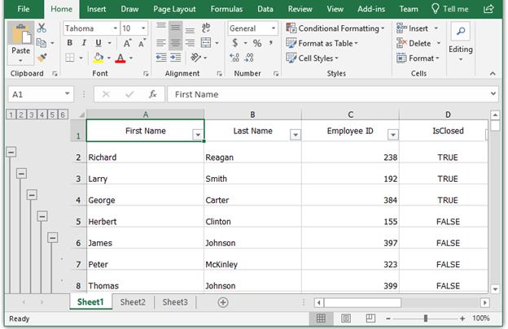
Task: Open the Editing search group
Action: click(x=461, y=42)
